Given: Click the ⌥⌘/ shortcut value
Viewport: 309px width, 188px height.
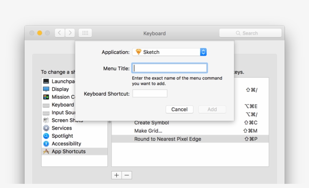Looking at the screenshot, I should (251, 114).
